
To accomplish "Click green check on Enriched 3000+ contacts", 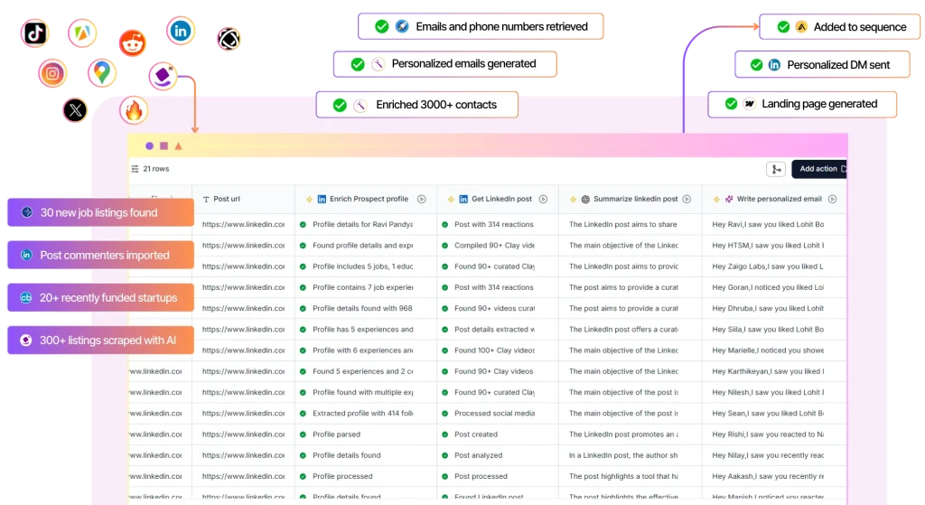I will pyautogui.click(x=340, y=105).
